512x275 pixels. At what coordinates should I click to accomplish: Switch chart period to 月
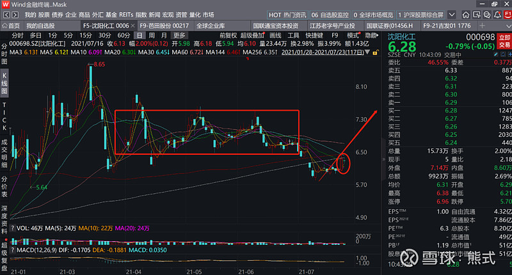coord(164,35)
